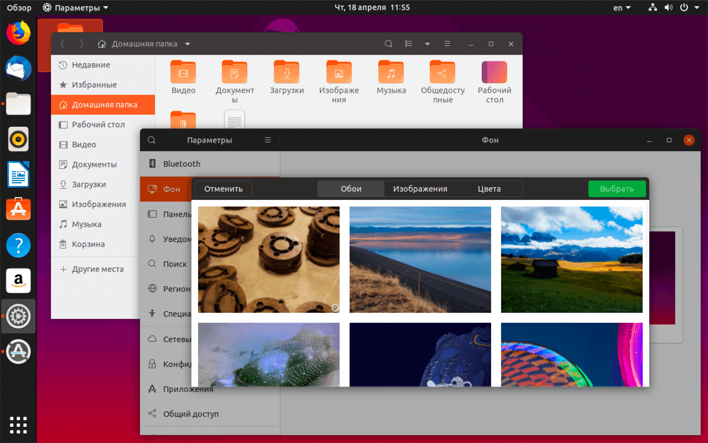708x443 pixels.
Task: Select Загрузки in the Files sidebar
Action: click(x=95, y=184)
